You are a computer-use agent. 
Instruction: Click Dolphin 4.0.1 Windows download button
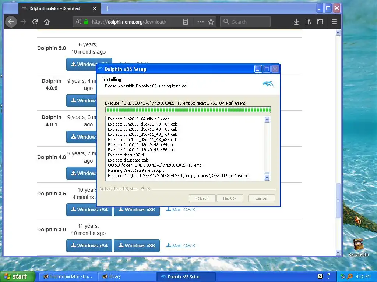[x=81, y=137]
